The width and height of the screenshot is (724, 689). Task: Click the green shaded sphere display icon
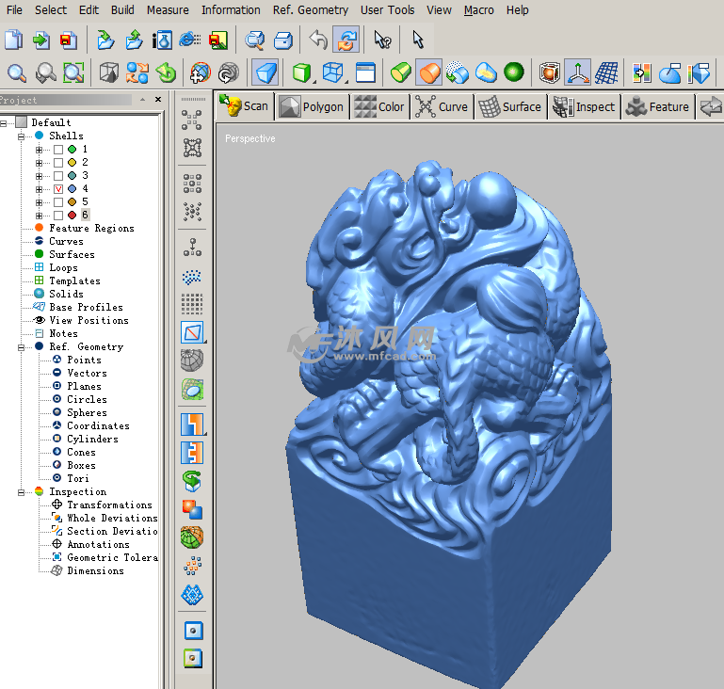click(x=513, y=72)
